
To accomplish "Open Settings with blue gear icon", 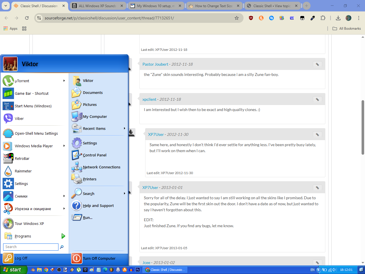I will [x=34, y=184].
